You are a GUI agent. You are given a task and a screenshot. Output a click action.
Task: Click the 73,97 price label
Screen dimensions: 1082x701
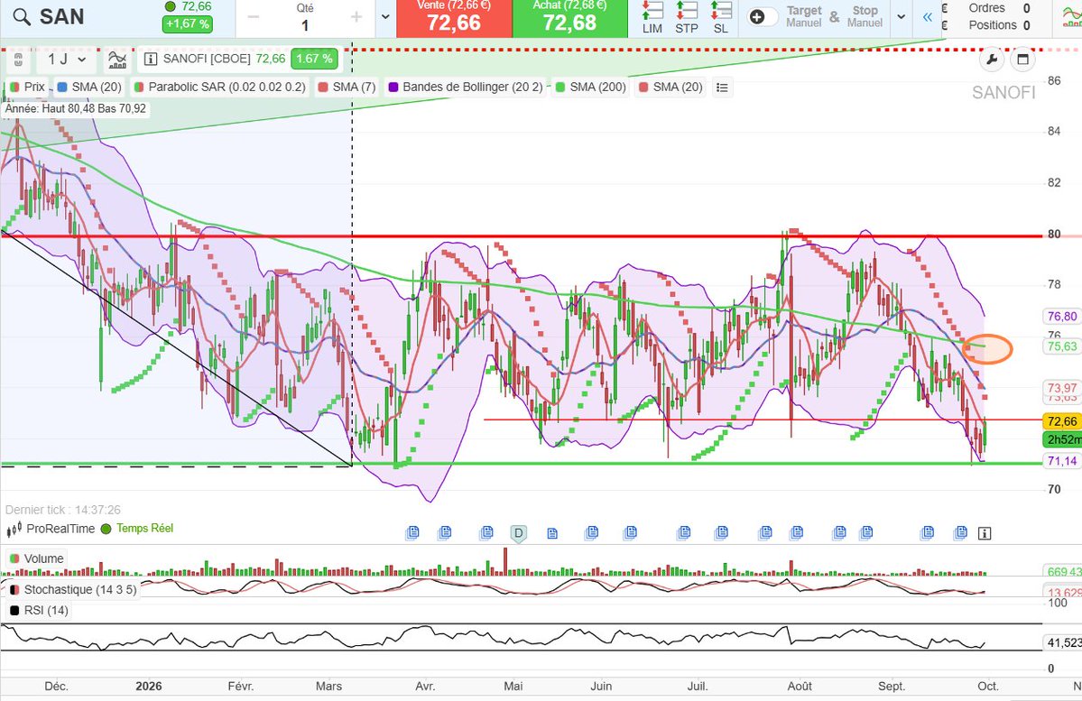[1061, 388]
